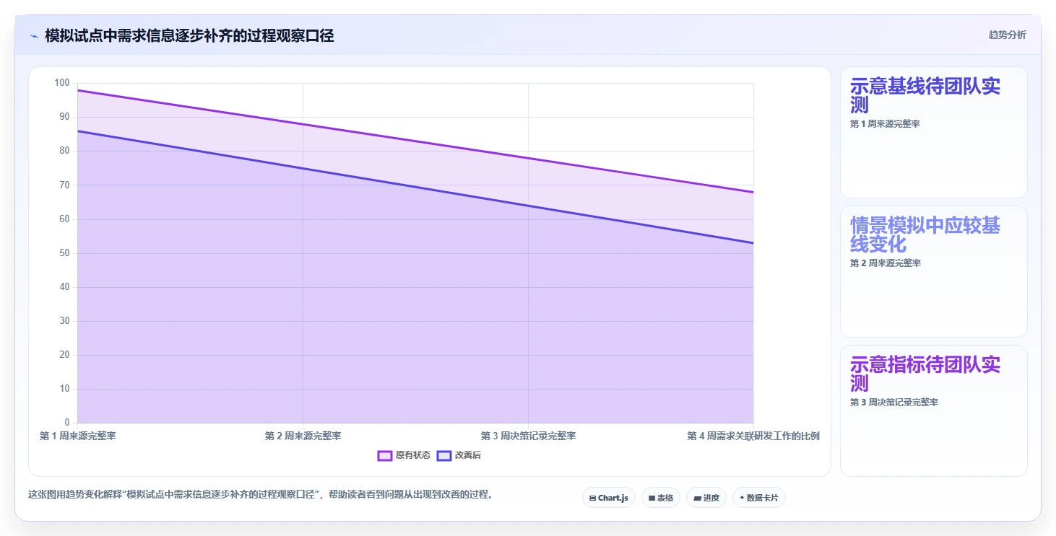Click the y-axis value 50
The width and height of the screenshot is (1056, 536).
coord(64,253)
